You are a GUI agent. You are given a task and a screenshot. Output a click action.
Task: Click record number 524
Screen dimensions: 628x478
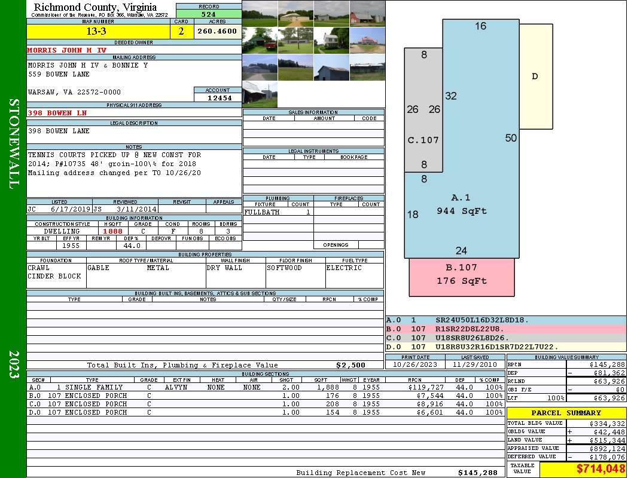[209, 14]
